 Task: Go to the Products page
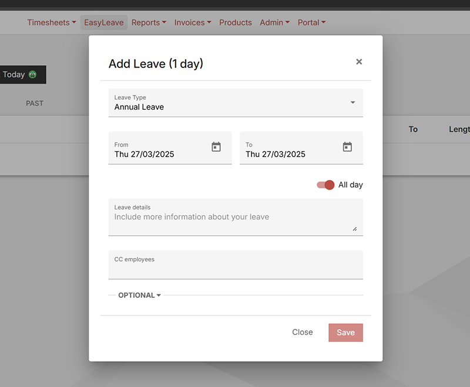point(236,22)
